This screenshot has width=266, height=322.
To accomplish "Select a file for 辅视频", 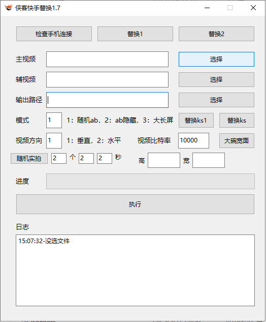I will (x=216, y=79).
